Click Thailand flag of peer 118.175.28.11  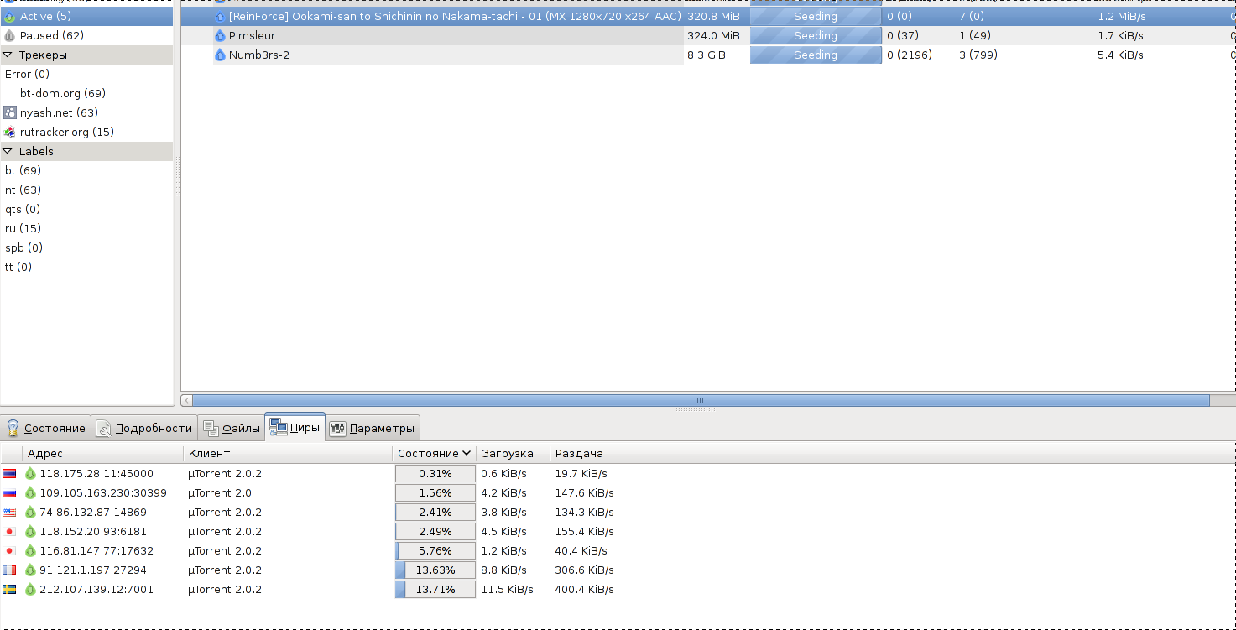(9, 473)
